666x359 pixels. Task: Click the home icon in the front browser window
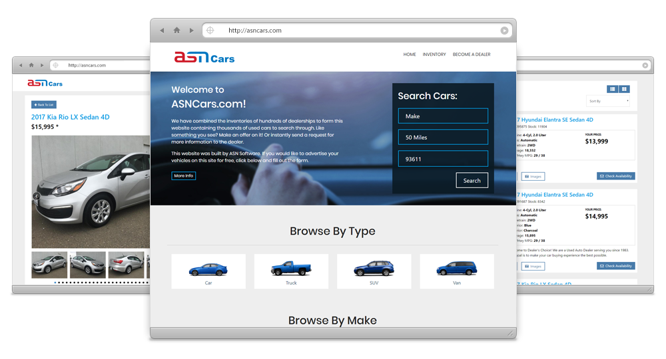[176, 30]
